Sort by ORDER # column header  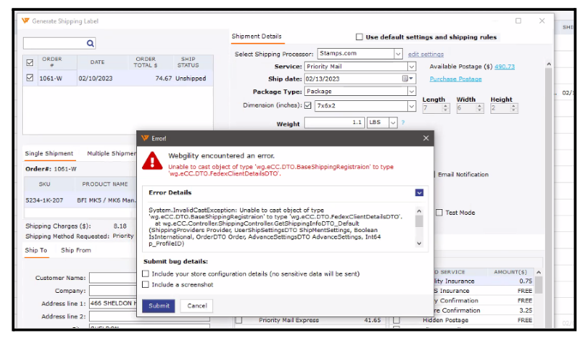(x=52, y=62)
